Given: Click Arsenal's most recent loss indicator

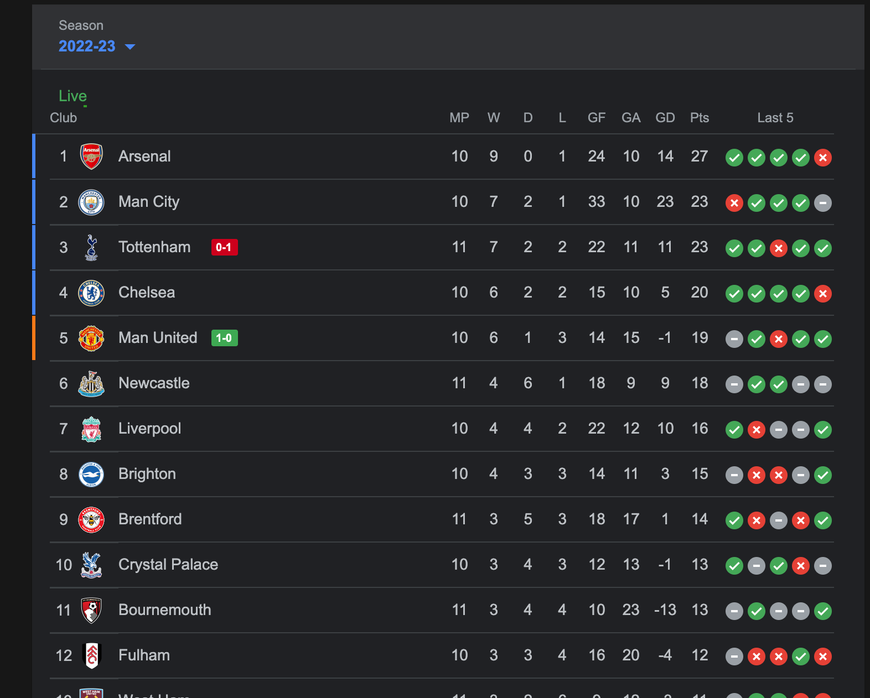Looking at the screenshot, I should click(x=823, y=158).
